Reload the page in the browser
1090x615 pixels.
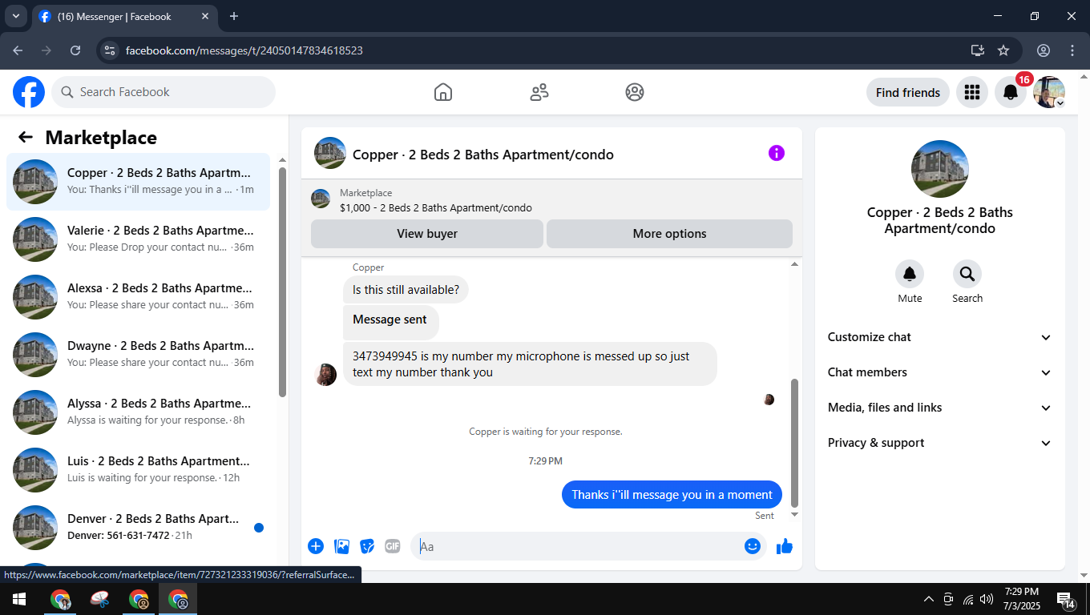point(75,50)
